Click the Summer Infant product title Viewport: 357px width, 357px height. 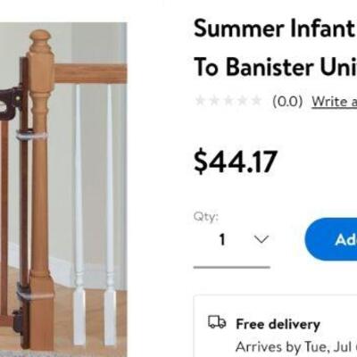pyautogui.click(x=275, y=29)
